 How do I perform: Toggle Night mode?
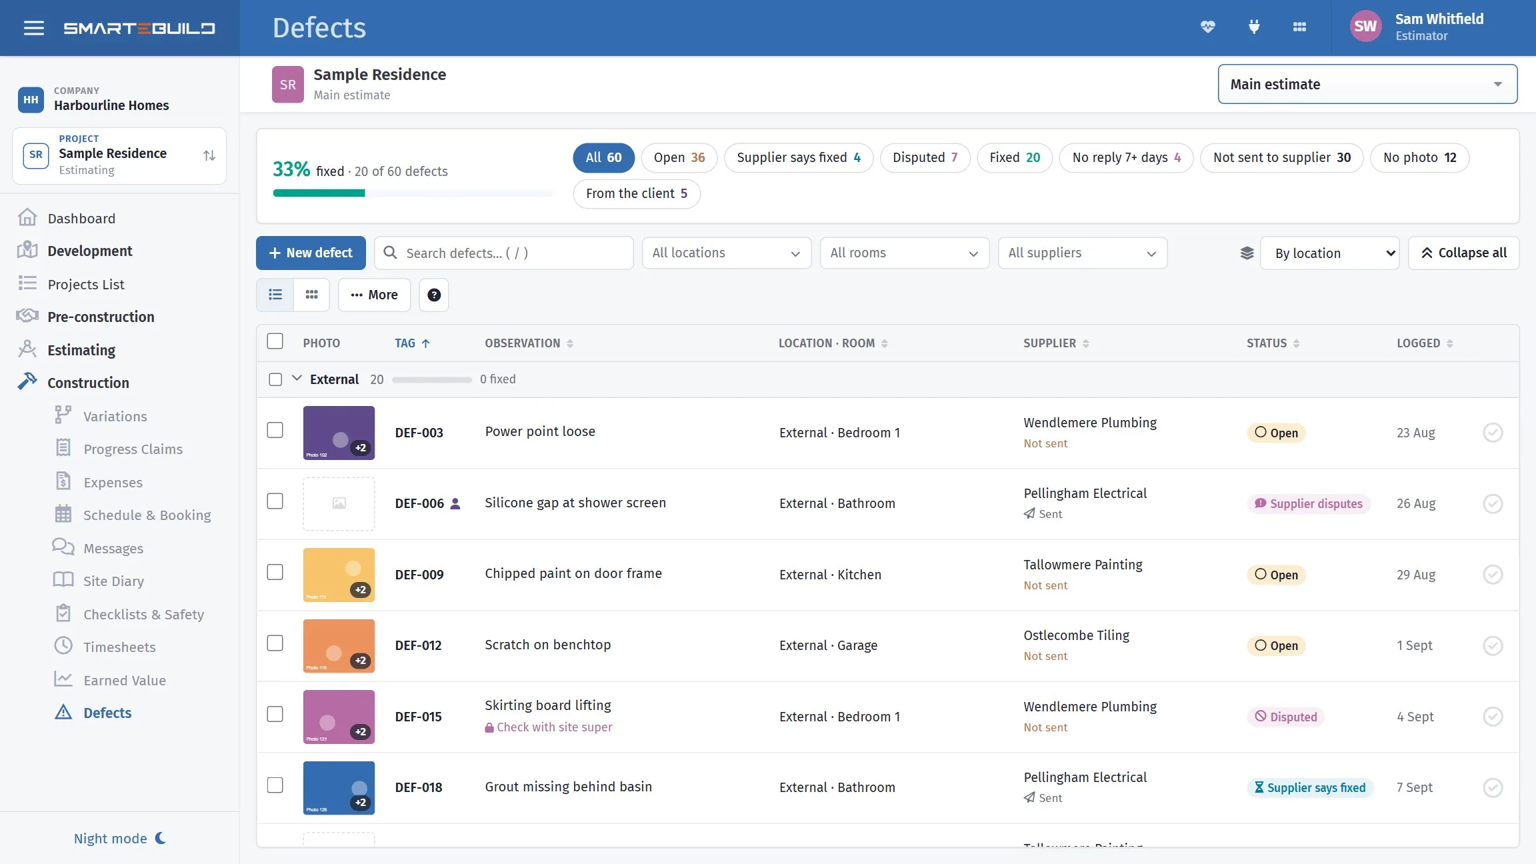click(x=120, y=838)
